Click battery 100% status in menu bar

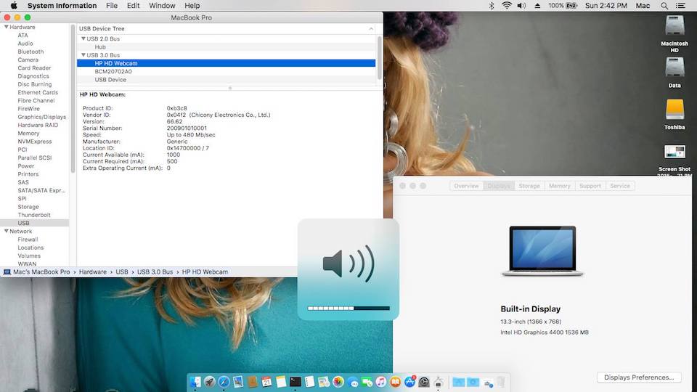click(x=562, y=6)
